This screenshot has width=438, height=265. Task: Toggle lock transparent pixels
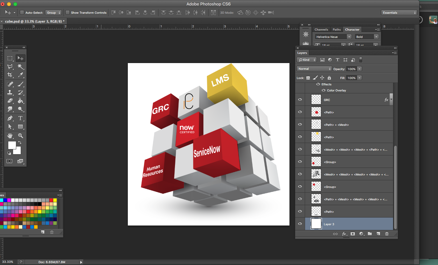[308, 78]
